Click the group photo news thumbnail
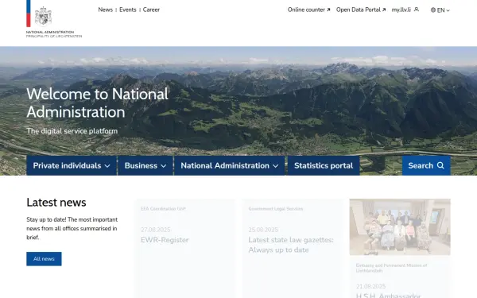 [400, 226]
